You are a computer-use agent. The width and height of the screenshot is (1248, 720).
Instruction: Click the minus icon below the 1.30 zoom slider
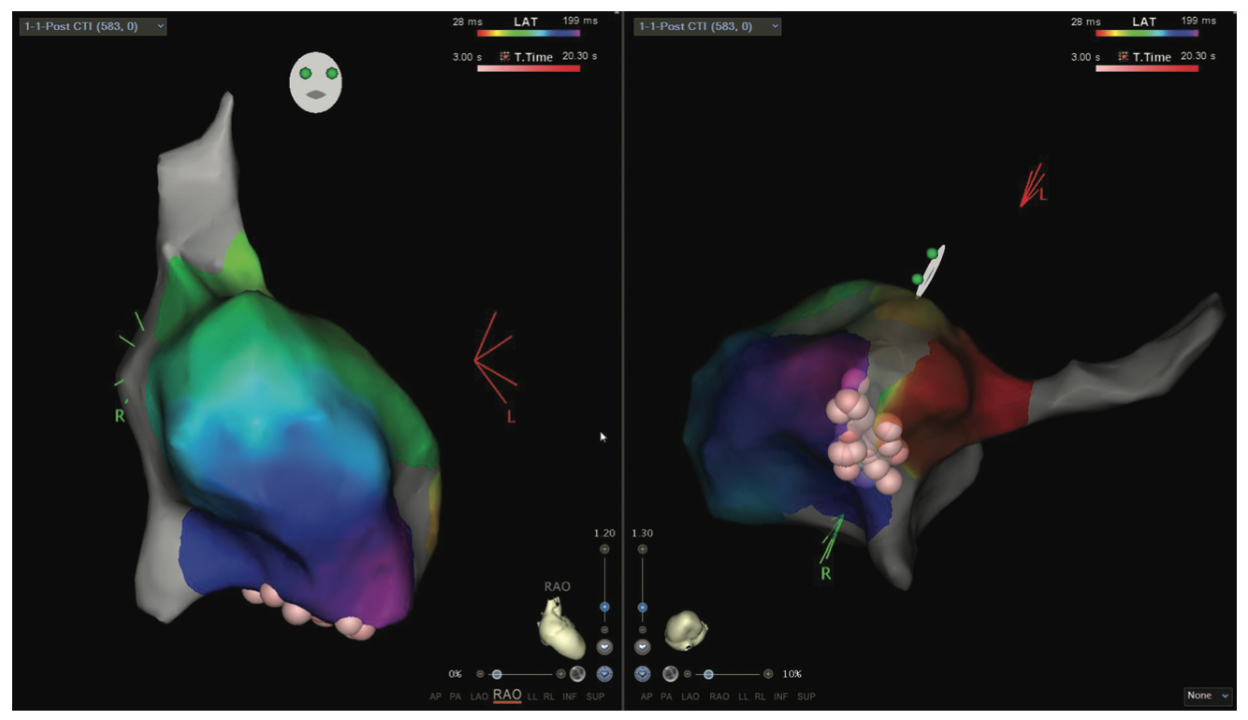point(642,630)
